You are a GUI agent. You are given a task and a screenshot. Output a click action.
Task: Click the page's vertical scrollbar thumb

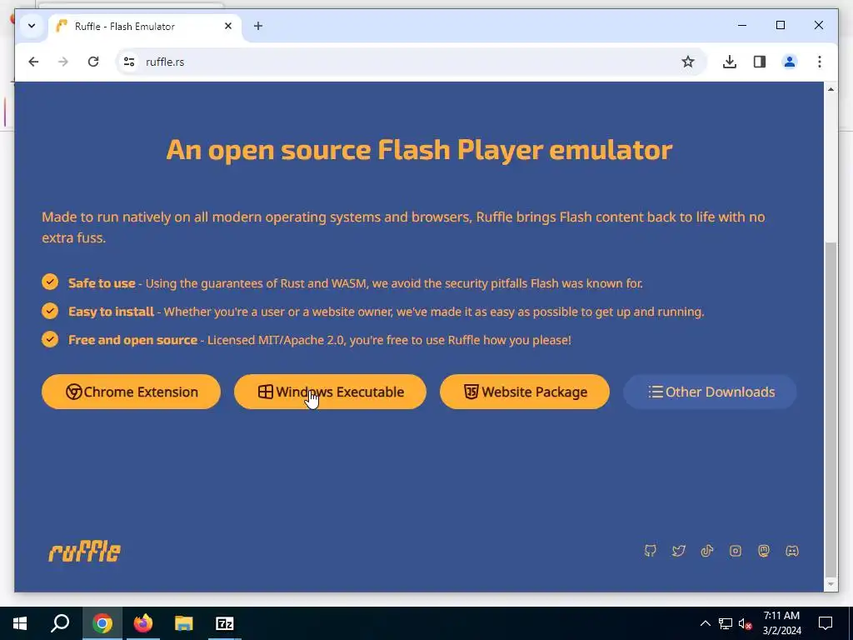tap(831, 408)
